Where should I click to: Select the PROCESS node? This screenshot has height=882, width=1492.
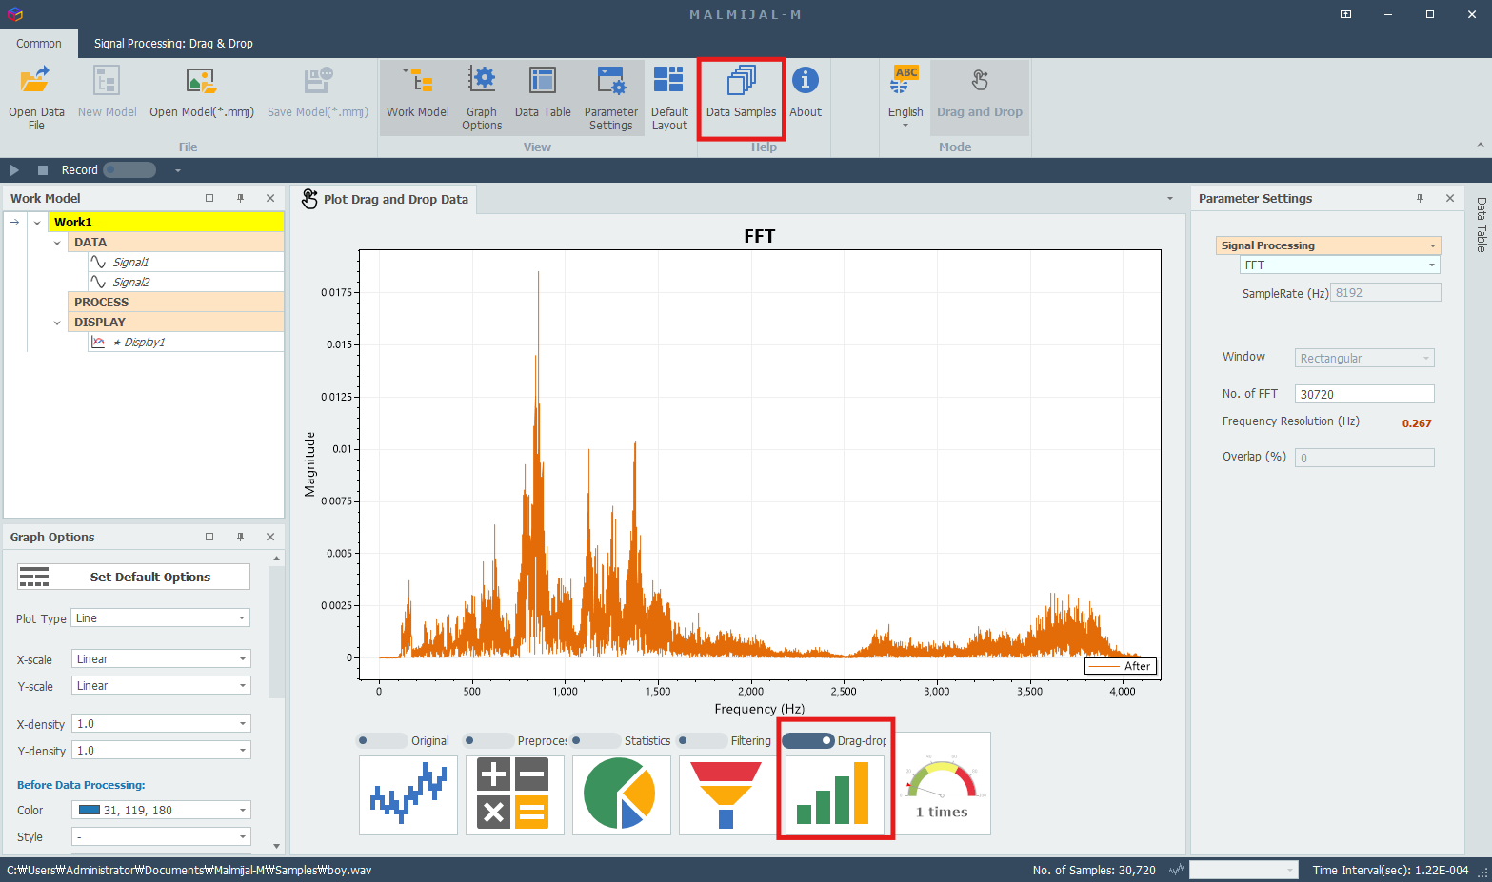176,302
